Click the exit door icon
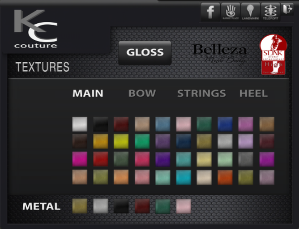This screenshot has width=299, height=229. [x=287, y=9]
